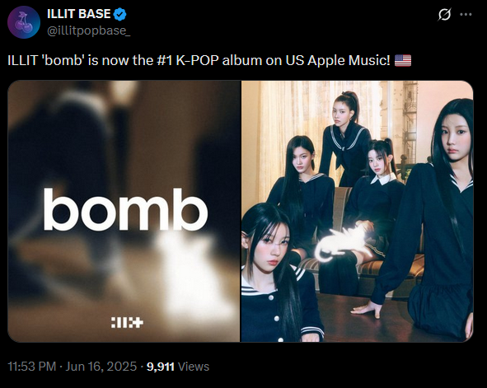Expand the three-dot more options menu

[466, 14]
